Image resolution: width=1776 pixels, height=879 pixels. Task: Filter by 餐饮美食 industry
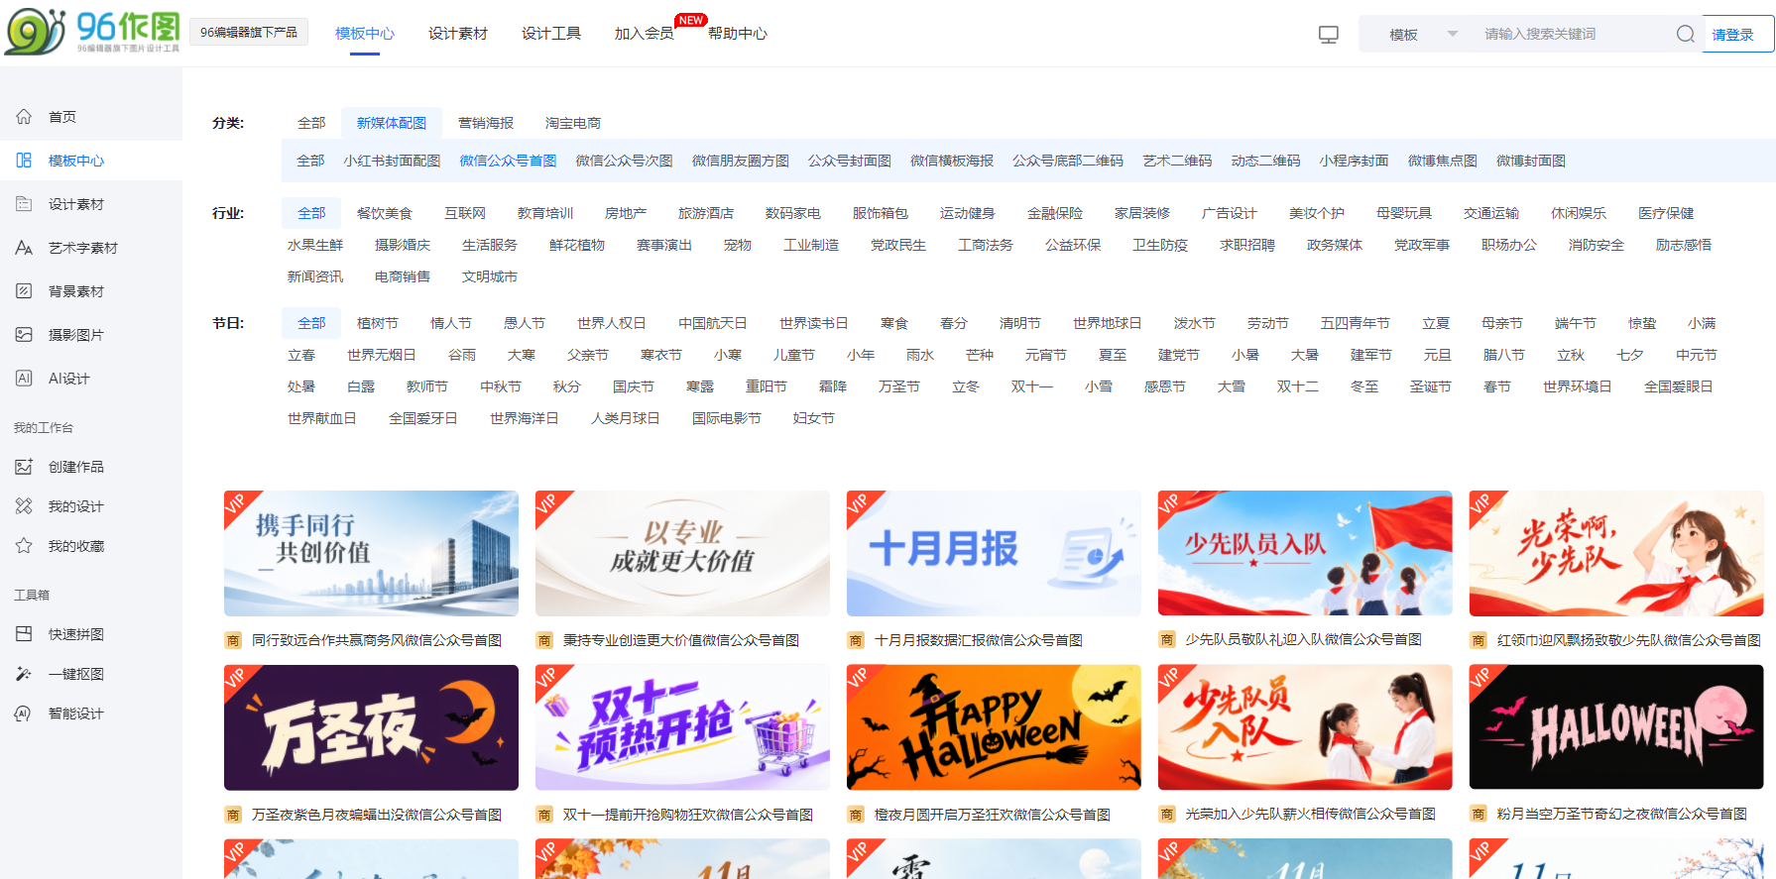click(385, 213)
